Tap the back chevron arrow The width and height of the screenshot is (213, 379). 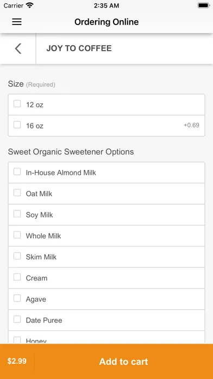18,48
